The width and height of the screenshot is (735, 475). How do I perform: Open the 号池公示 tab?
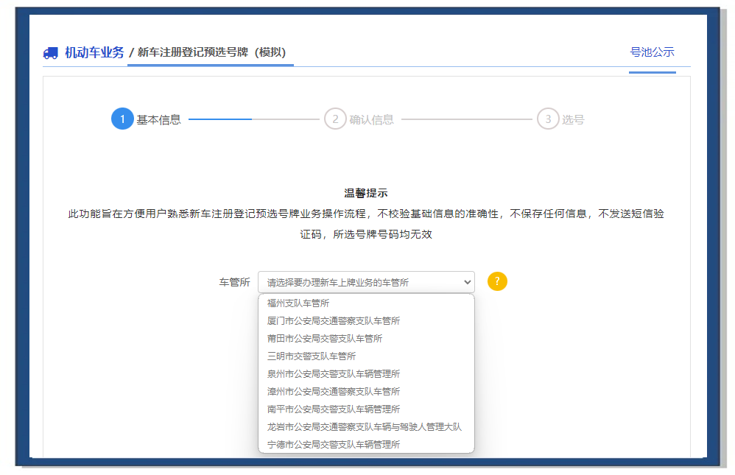(x=652, y=52)
